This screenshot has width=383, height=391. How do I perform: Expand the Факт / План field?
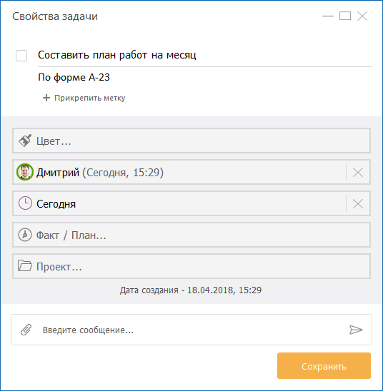(191, 235)
